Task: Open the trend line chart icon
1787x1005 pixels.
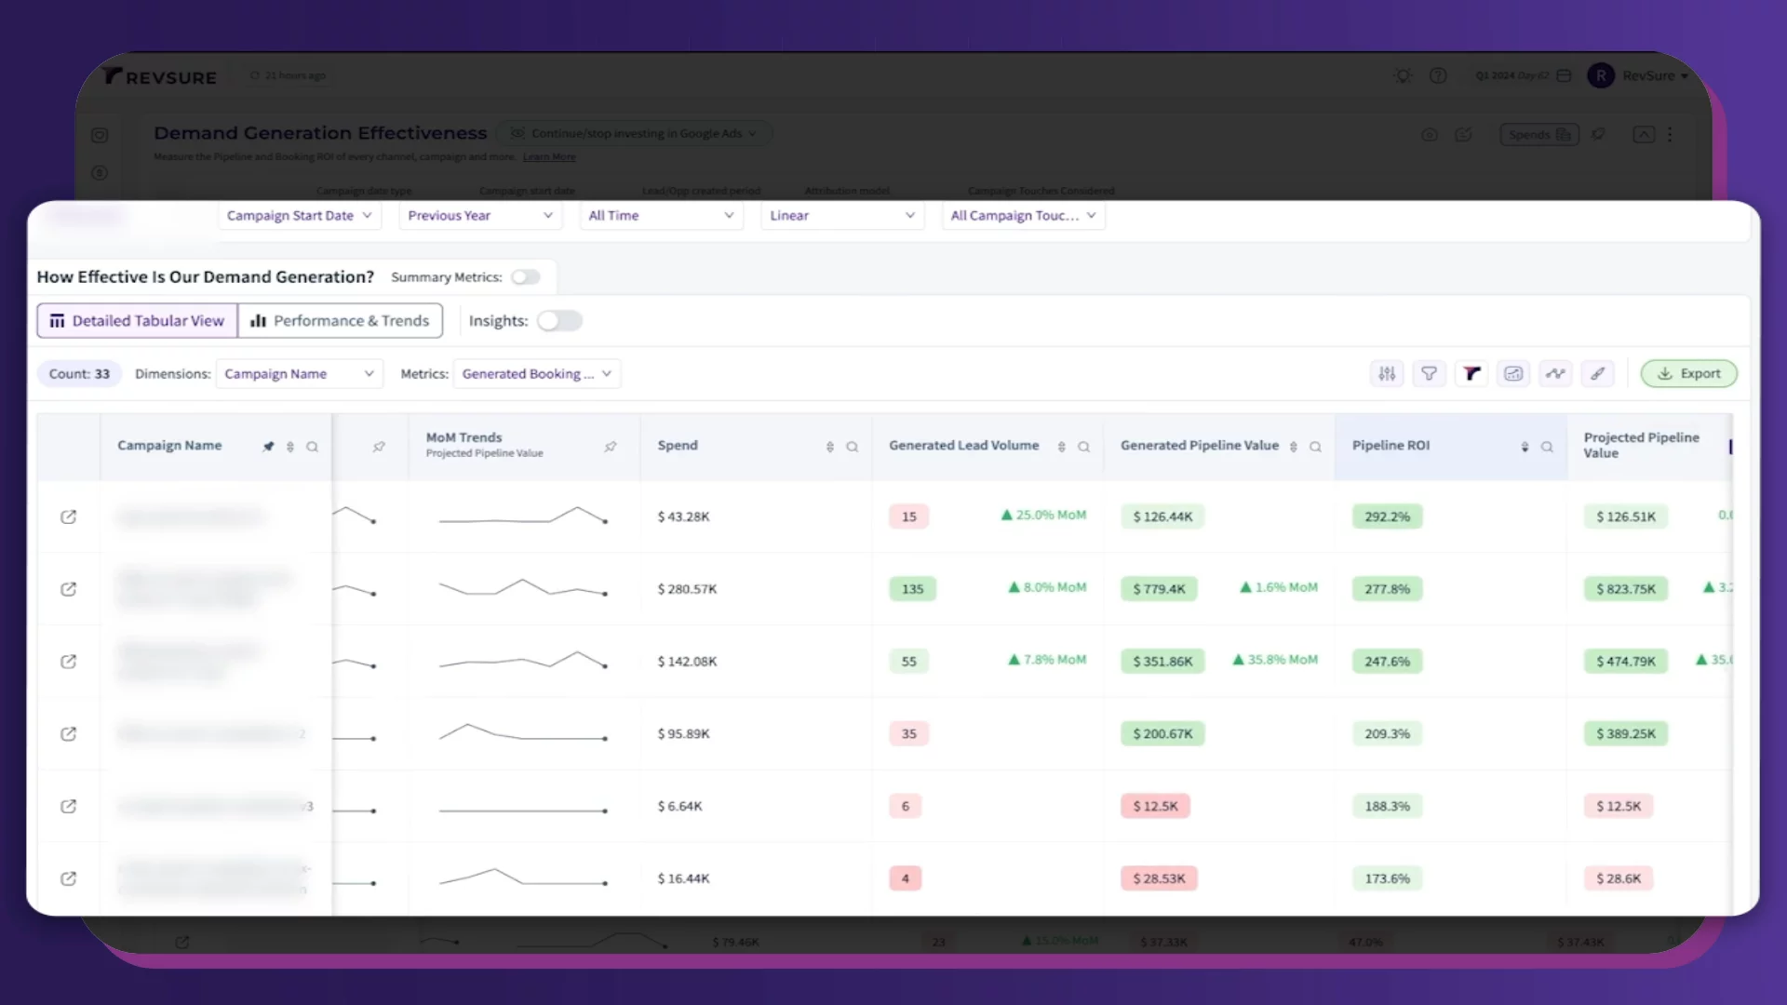Action: click(1555, 373)
